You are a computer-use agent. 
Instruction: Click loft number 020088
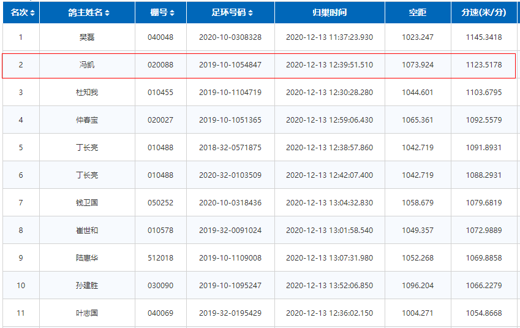pyautogui.click(x=160, y=65)
